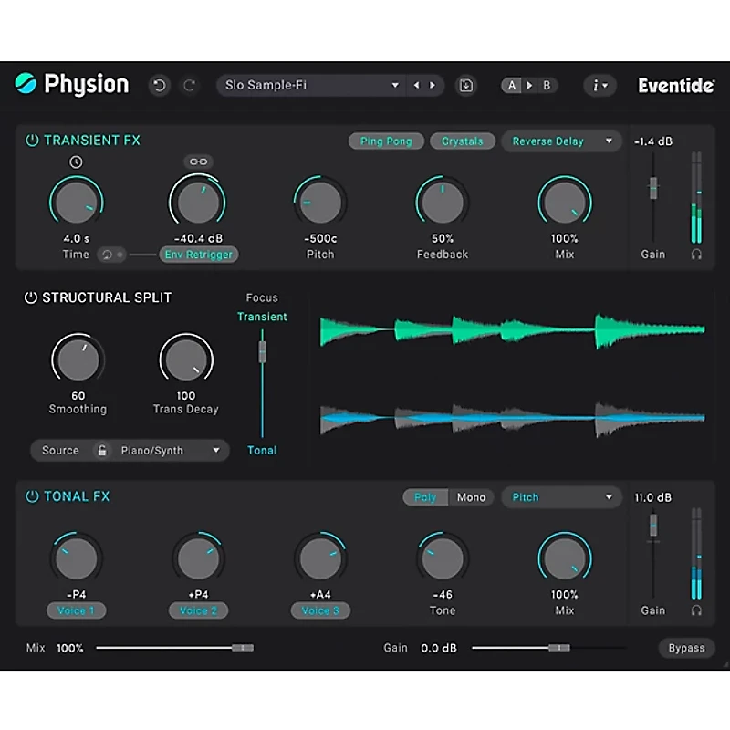Screen dimensions: 730x730
Task: Click the Tonal FX Mix knob
Action: [565, 558]
